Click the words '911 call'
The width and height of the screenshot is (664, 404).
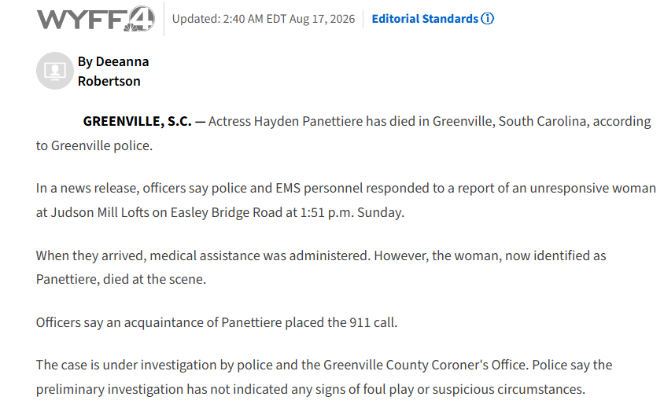372,322
